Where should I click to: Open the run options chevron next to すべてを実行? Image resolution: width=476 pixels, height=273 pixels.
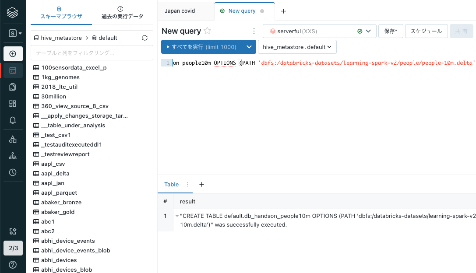click(x=249, y=46)
